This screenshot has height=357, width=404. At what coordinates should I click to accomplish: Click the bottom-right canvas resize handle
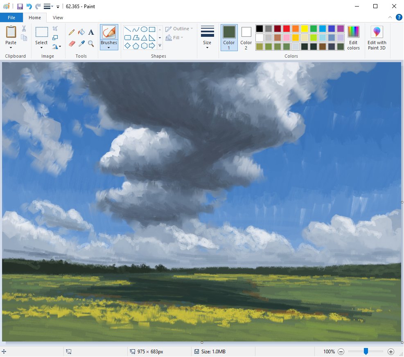point(402,342)
